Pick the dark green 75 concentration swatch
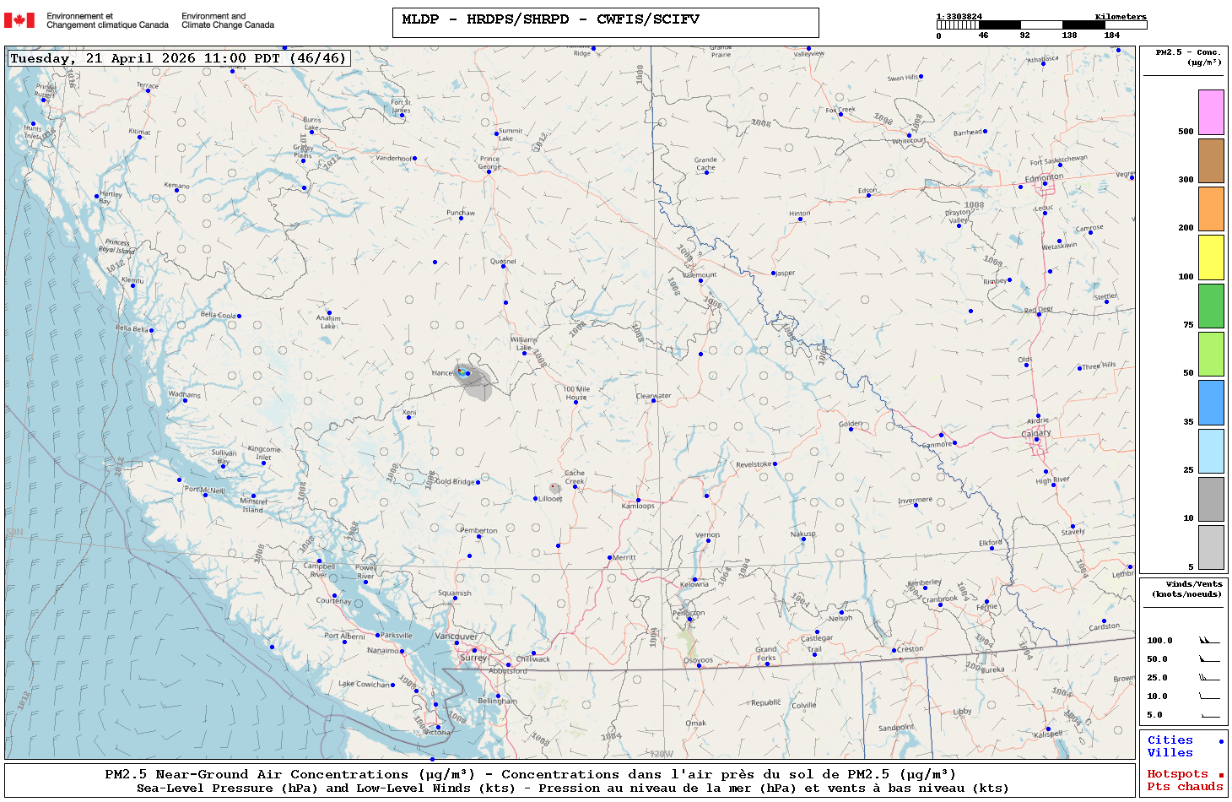Viewport: 1232px width, 802px height. click(x=1211, y=306)
